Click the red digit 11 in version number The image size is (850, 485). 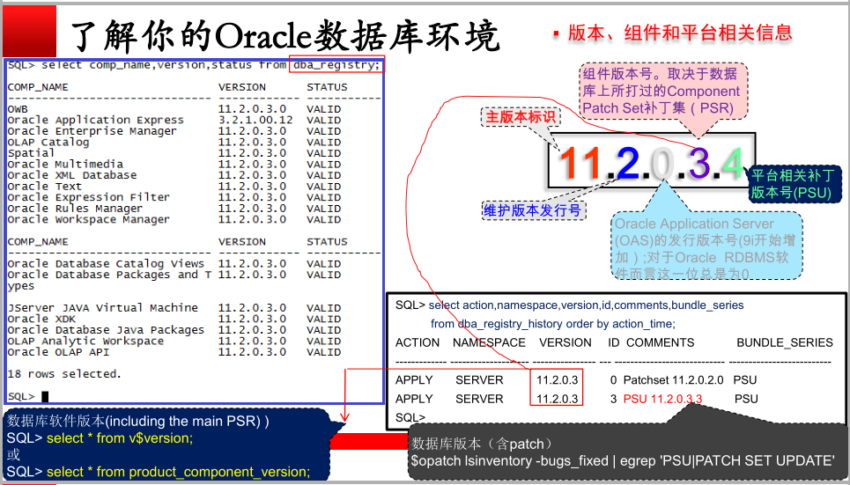[580, 162]
